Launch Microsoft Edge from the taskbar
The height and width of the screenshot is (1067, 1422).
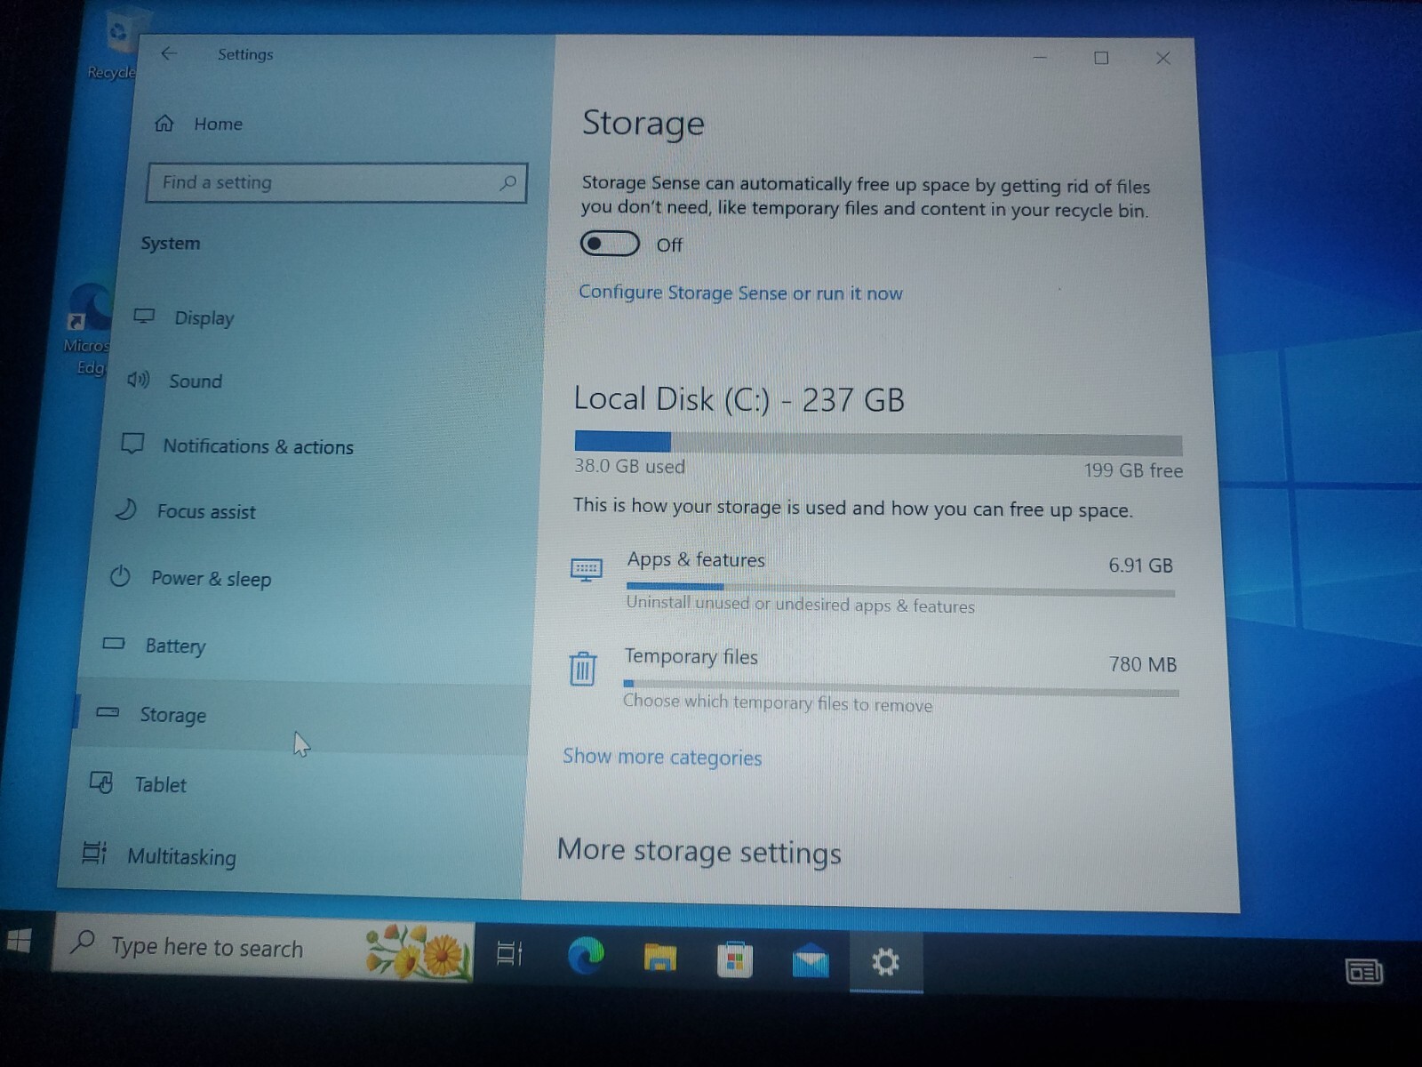click(x=586, y=957)
